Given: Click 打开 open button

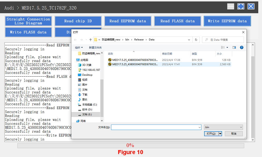Looking at the screenshot, I should [x=211, y=133].
